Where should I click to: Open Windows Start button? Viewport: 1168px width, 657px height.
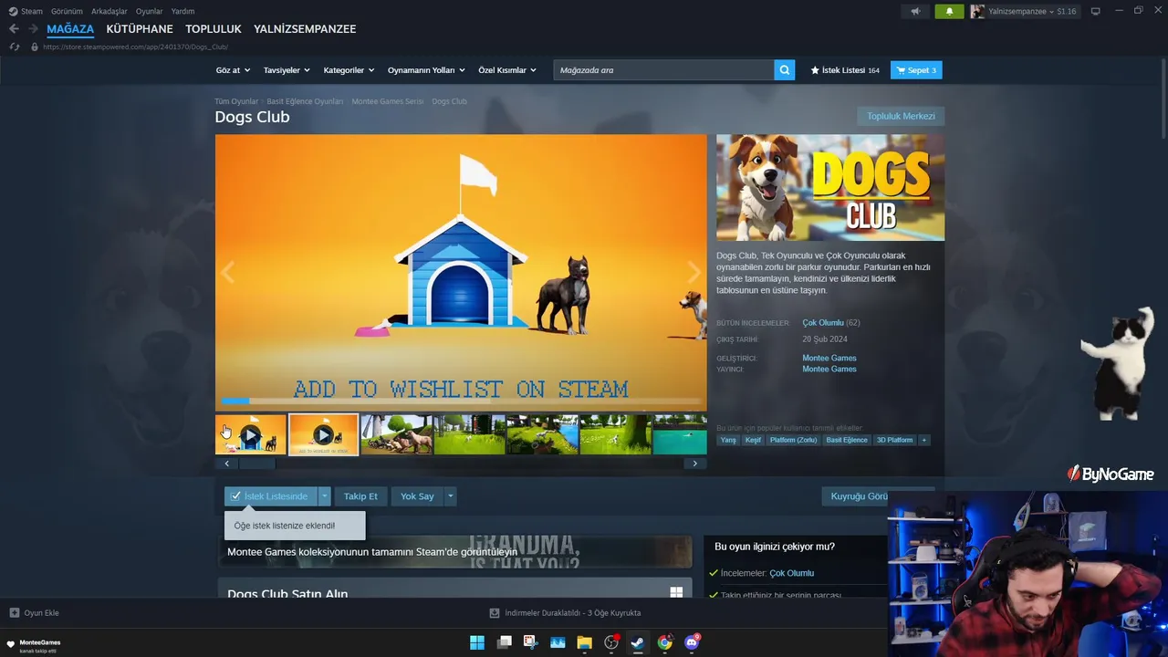[x=477, y=642]
